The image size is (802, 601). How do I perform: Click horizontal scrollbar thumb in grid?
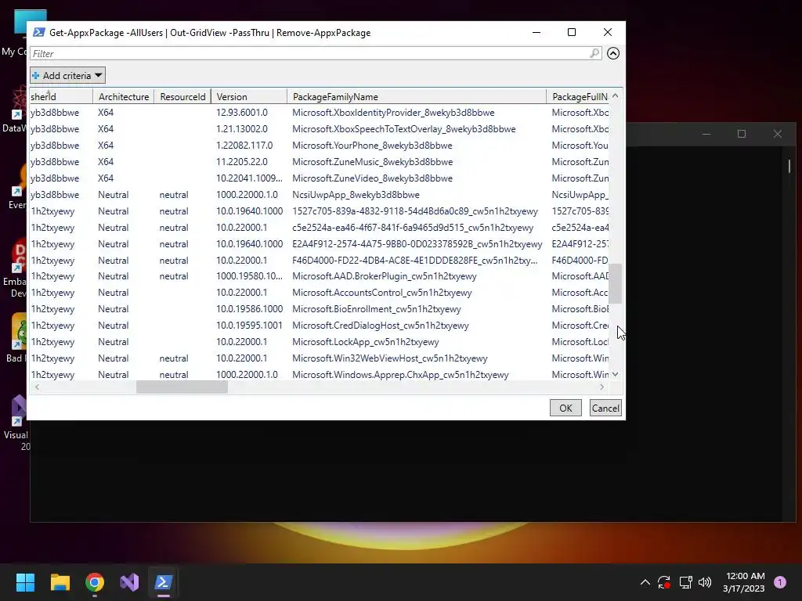[x=182, y=387]
